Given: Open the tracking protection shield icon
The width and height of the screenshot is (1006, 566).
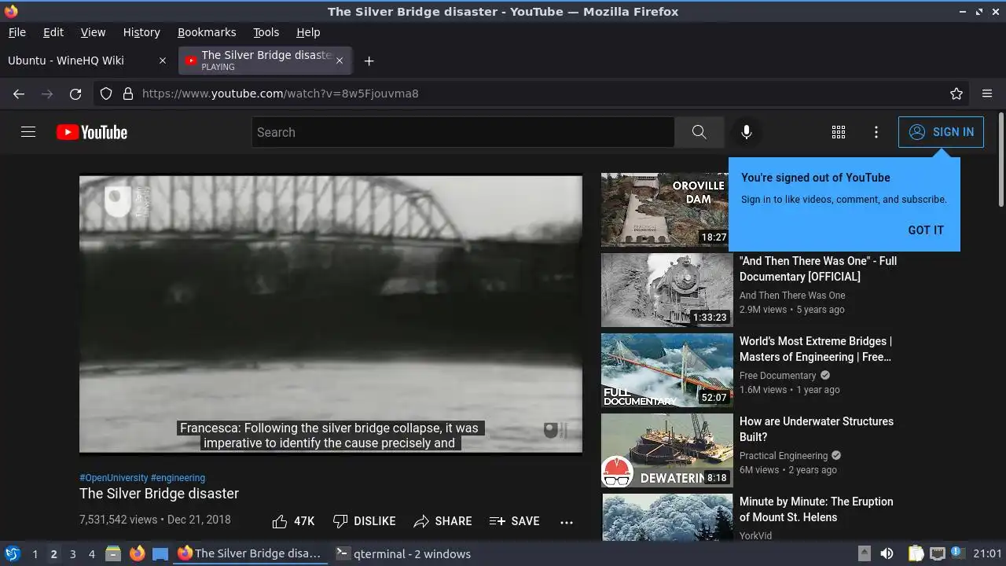Looking at the screenshot, I should tap(106, 94).
